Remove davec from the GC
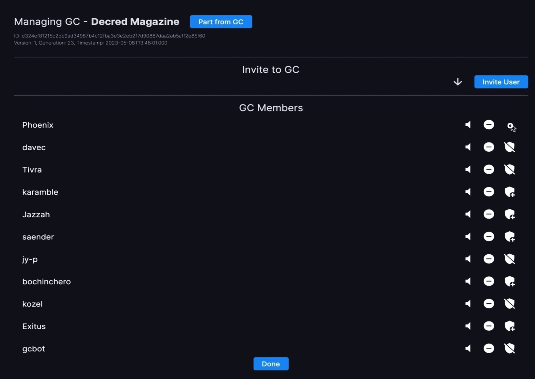 pyautogui.click(x=488, y=147)
